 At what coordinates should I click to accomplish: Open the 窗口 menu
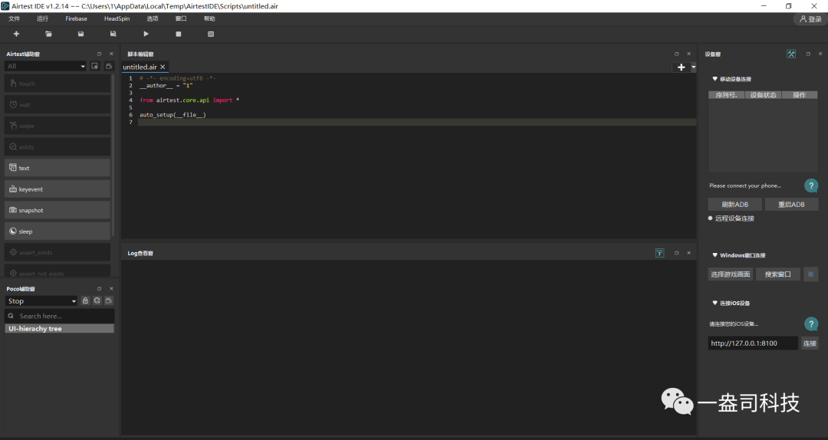(181, 18)
